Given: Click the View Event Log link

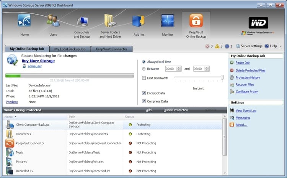Looking at the screenshot, I should [x=246, y=110].
